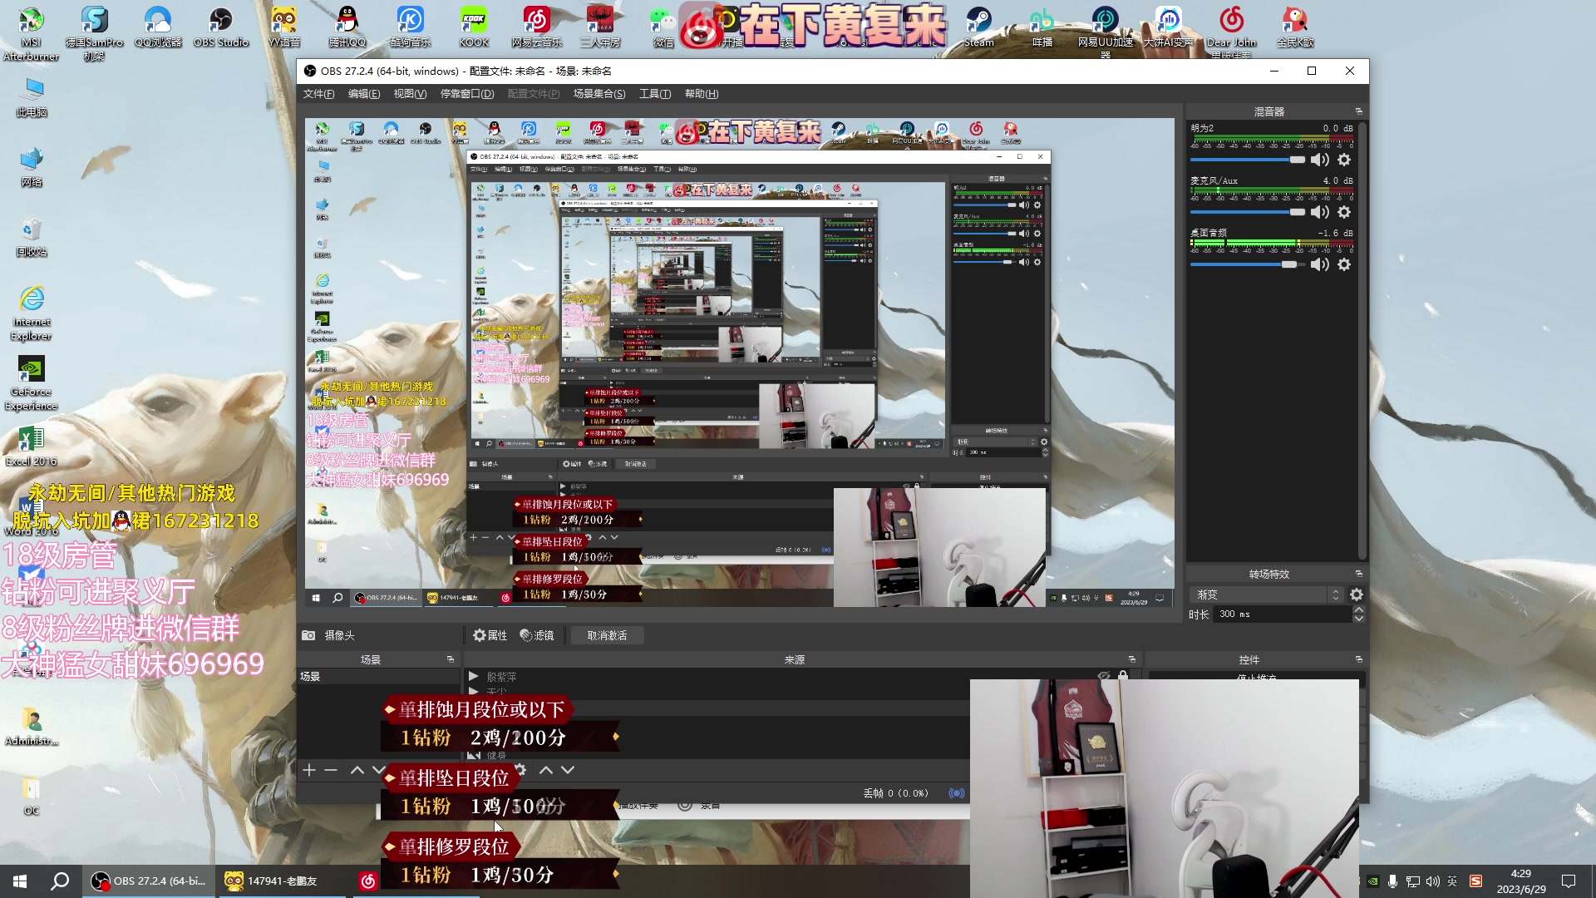Select the 场景 scene list item

pos(377,677)
